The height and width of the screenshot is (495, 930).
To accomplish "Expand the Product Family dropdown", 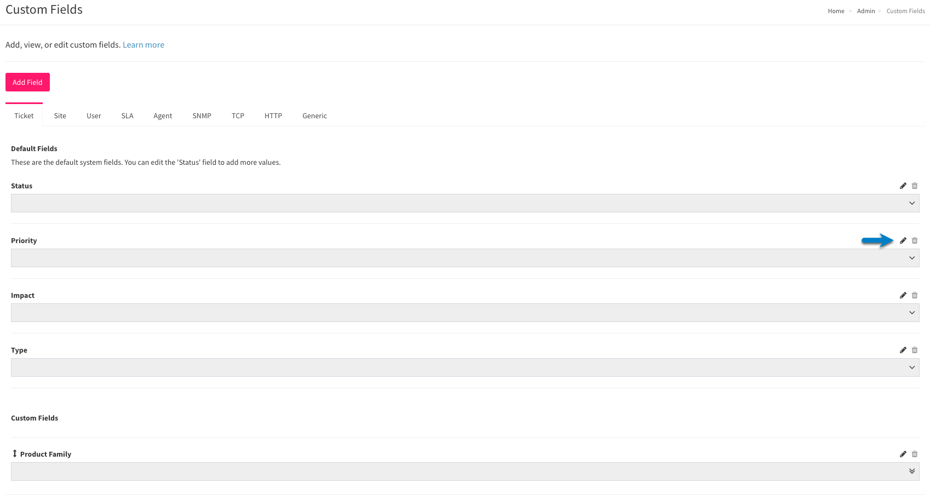I will [x=465, y=471].
